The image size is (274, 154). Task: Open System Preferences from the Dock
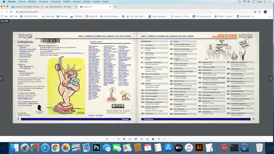[x=35, y=148]
